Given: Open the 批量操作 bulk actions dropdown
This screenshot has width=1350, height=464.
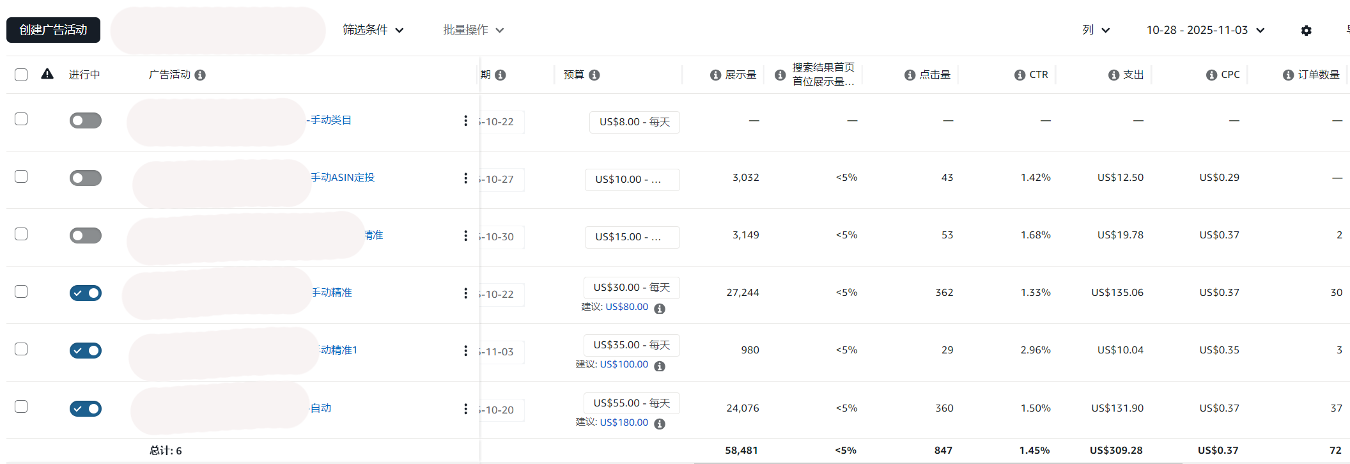Looking at the screenshot, I should pyautogui.click(x=473, y=30).
